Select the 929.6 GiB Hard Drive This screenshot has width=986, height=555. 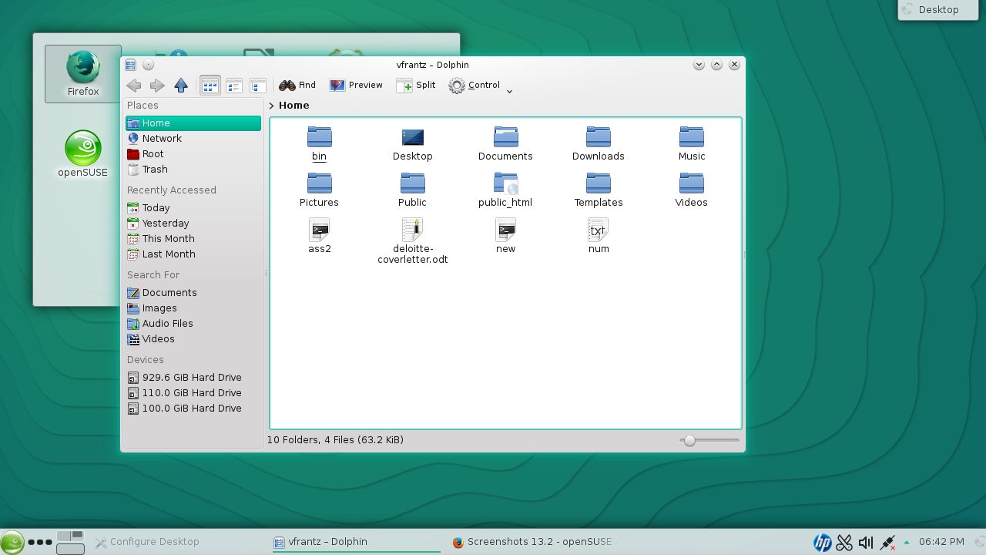tap(191, 378)
